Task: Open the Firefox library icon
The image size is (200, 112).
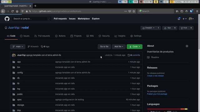Action: tap(177, 11)
